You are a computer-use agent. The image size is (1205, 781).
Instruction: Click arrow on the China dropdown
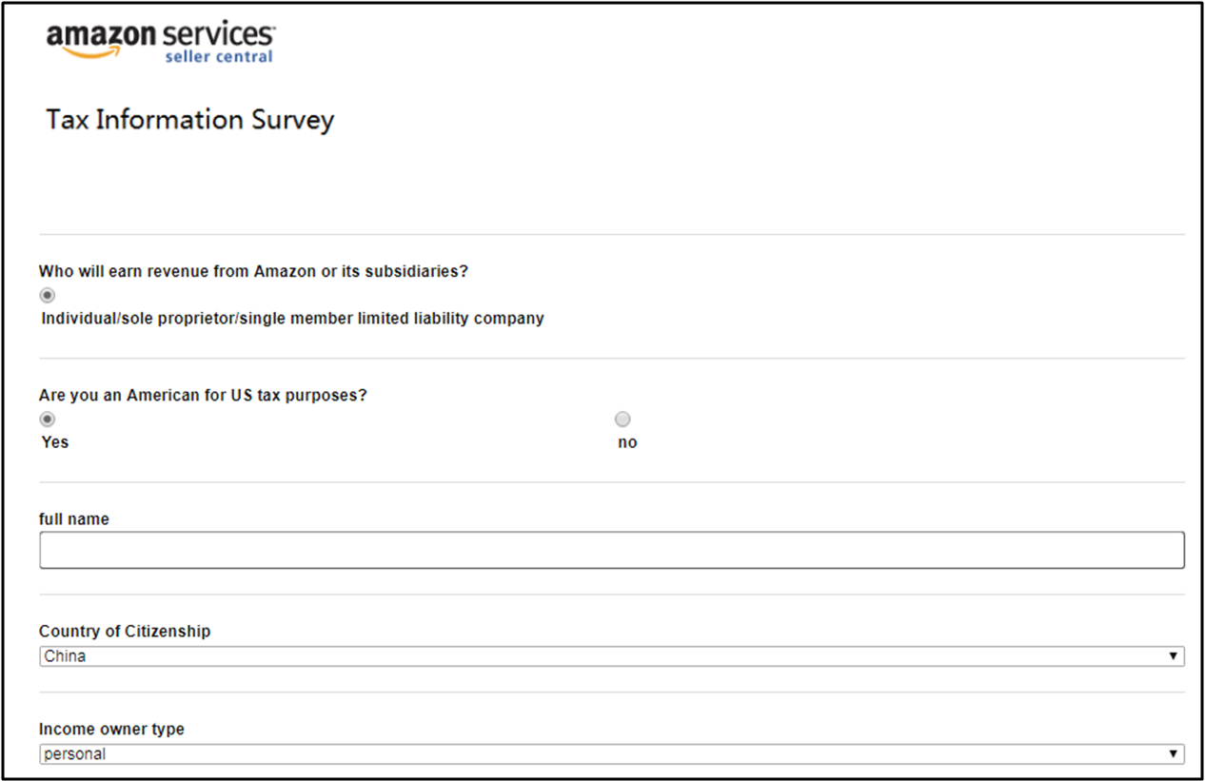coord(1173,656)
